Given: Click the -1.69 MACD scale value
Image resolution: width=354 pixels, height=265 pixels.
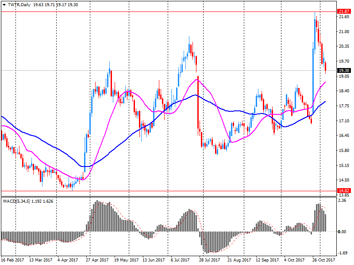Looking at the screenshot, I should point(342,253).
